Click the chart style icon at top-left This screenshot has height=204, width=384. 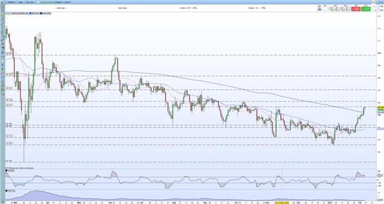click(2, 2)
